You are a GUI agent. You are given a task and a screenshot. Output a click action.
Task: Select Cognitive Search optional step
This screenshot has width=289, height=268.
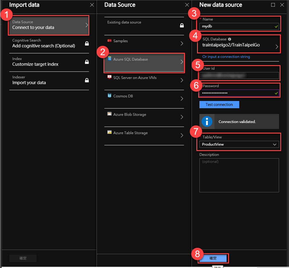(49, 44)
